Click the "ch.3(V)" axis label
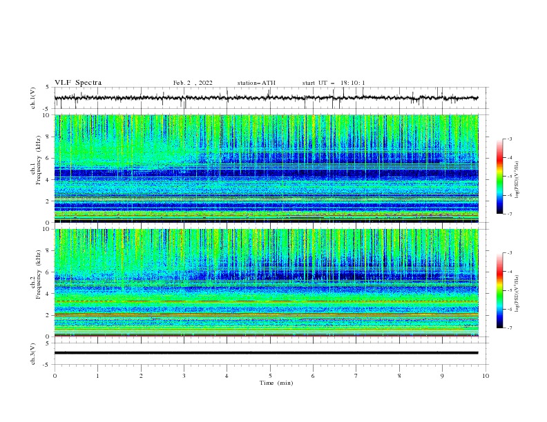The width and height of the screenshot is (547, 422). point(33,354)
